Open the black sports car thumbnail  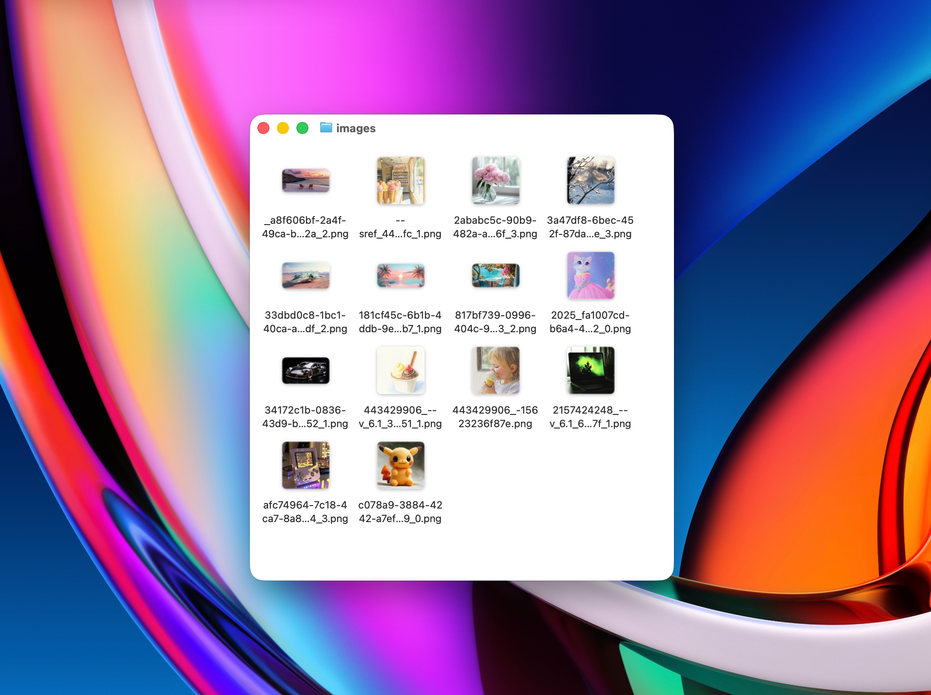pyautogui.click(x=306, y=370)
